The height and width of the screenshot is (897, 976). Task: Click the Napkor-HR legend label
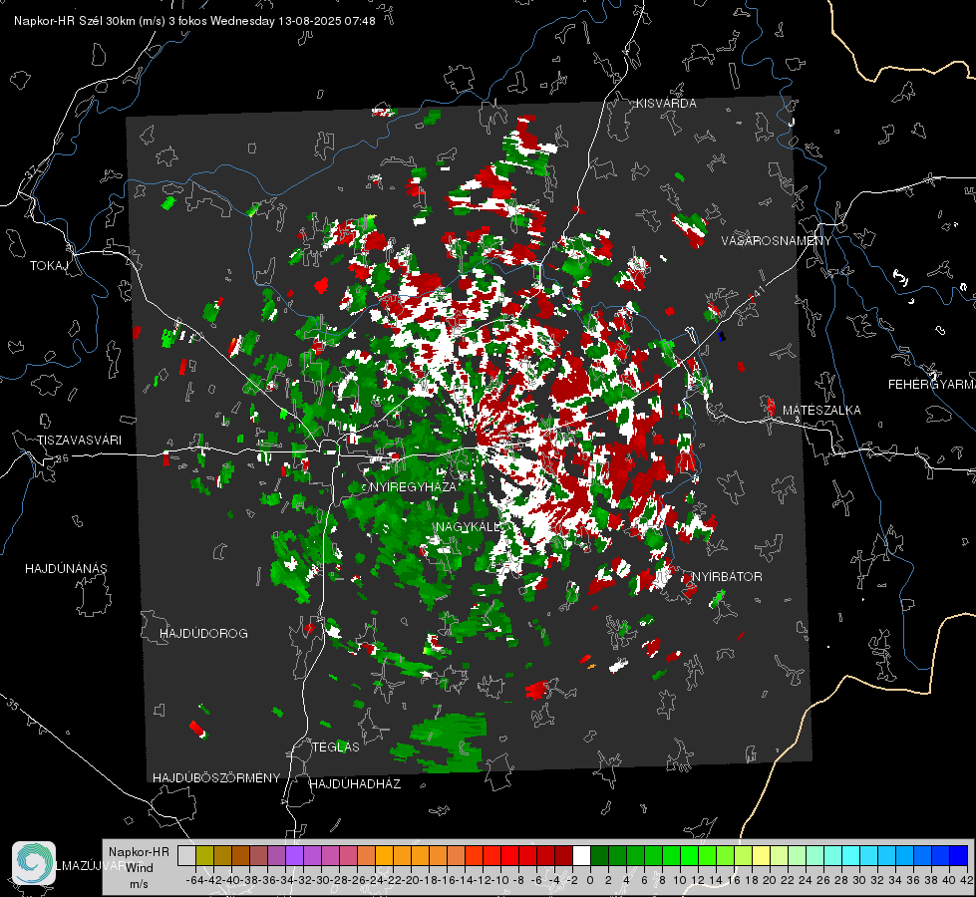click(139, 851)
